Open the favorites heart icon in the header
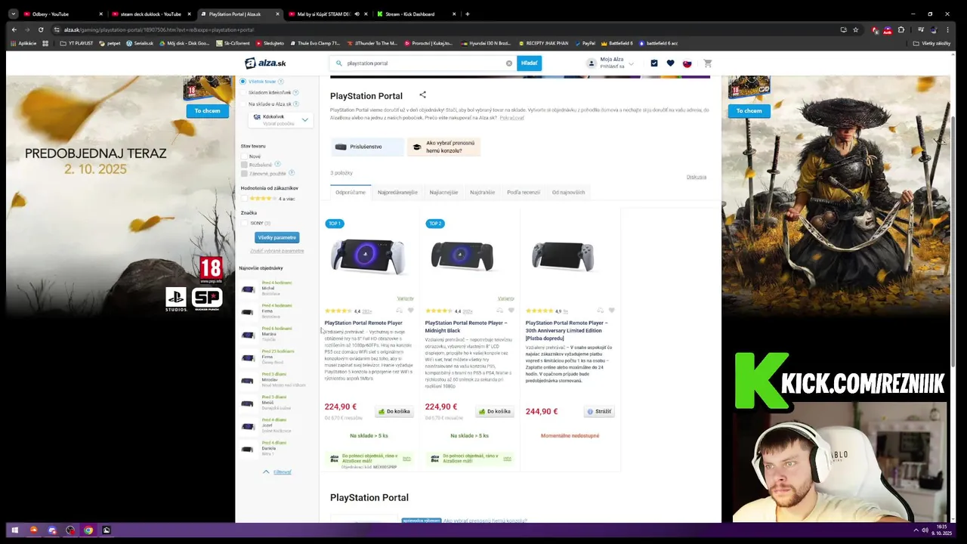 click(x=670, y=63)
